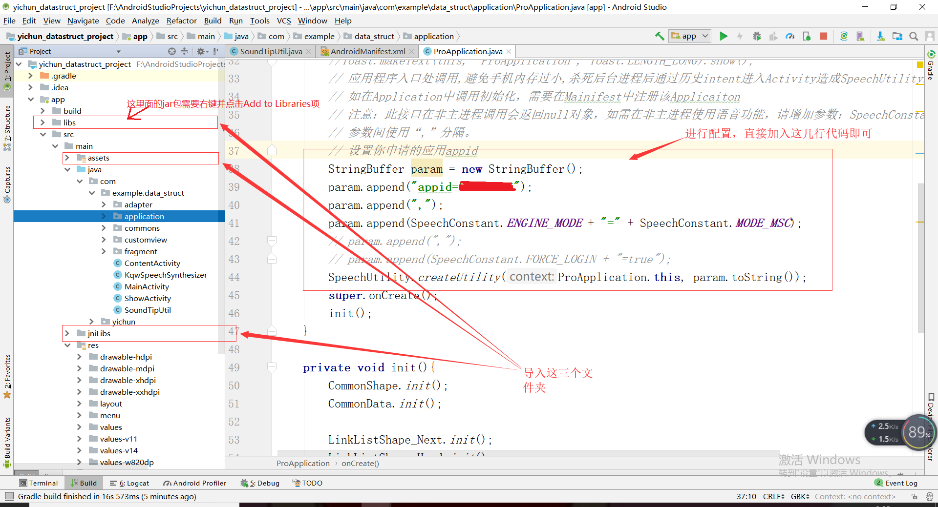The width and height of the screenshot is (938, 507).
Task: Open the AVD Manager icon
Action: click(860, 36)
